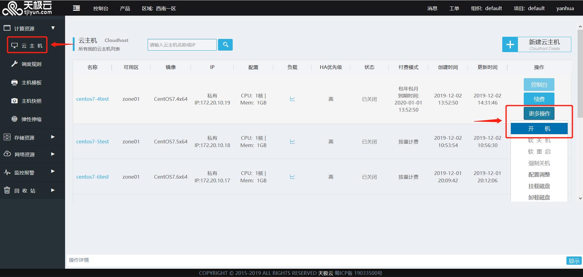Click the 显示 button in operation details bar
The width and height of the screenshot is (583, 277).
pos(573,260)
